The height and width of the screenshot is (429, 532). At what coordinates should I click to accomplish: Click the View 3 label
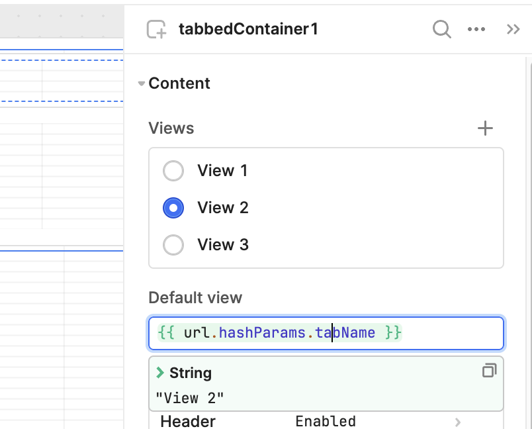[x=223, y=245]
